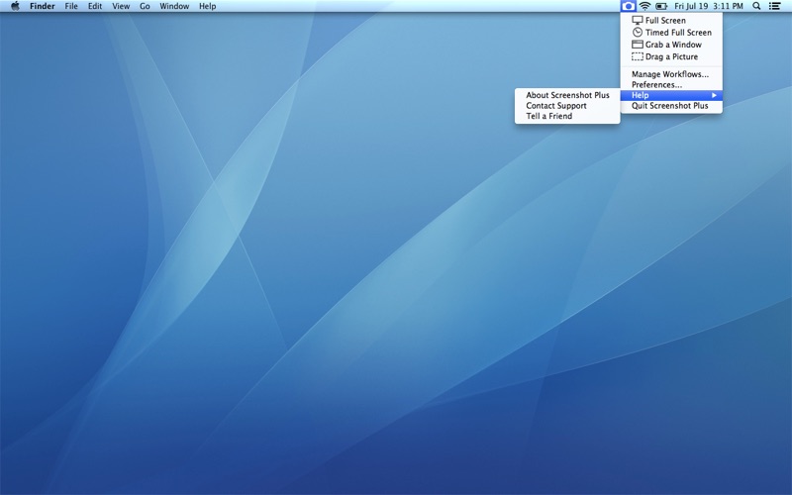Open the Finder menu in menu bar
The height and width of the screenshot is (495, 792).
(x=43, y=6)
